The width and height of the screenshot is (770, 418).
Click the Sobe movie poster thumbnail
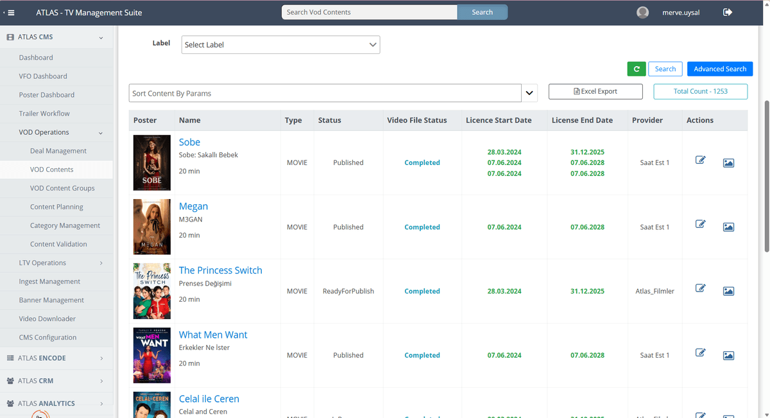click(151, 162)
